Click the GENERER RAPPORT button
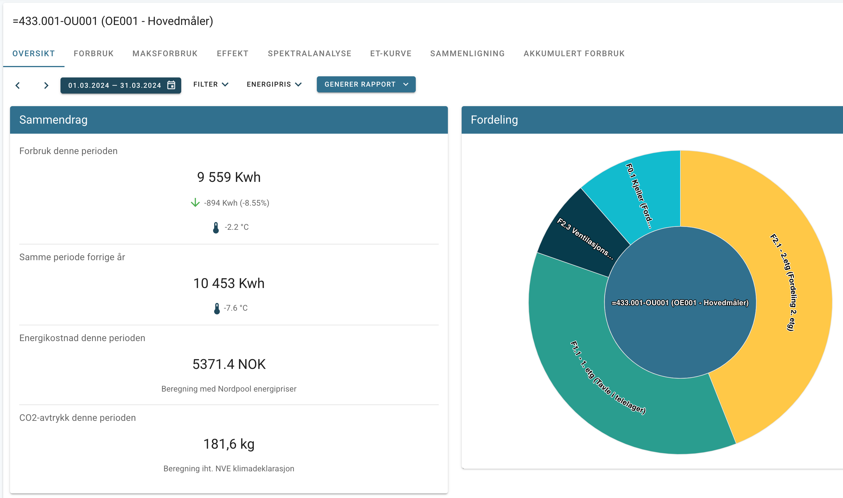Screen dimensions: 843x498 point(366,84)
